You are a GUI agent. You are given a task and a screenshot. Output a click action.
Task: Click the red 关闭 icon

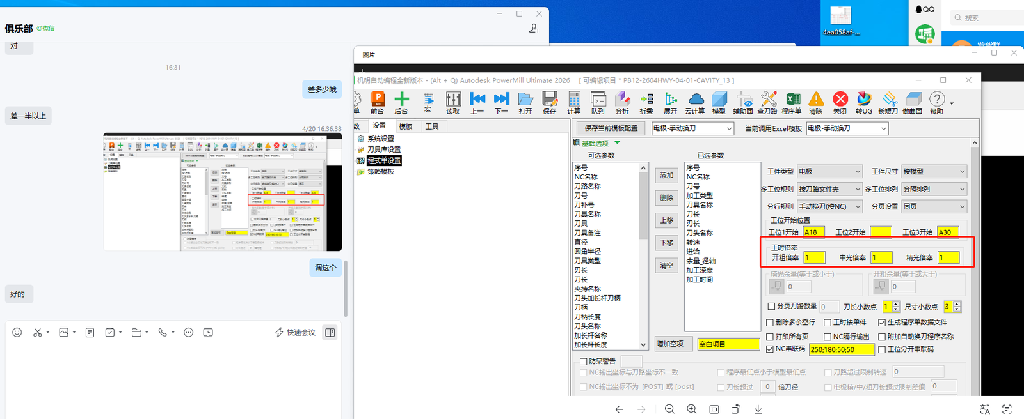(x=840, y=102)
